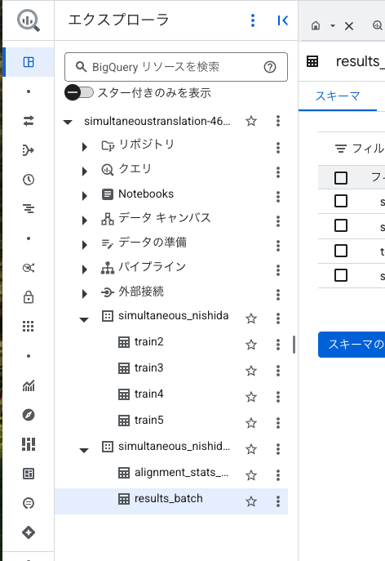Screen dimensions: 385x561
Task: Open the 3x3 grid icon in sidebar
Action: (29, 327)
